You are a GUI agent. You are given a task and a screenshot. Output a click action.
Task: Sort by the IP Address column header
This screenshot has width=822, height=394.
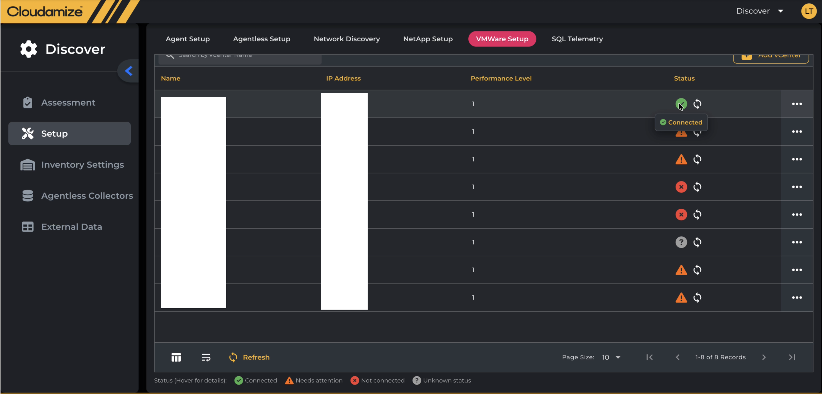pos(343,78)
